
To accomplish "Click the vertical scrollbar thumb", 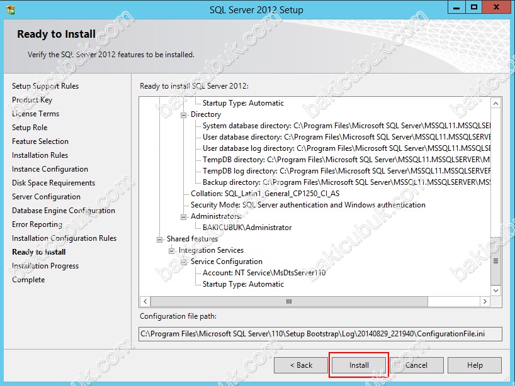I will 496,261.
